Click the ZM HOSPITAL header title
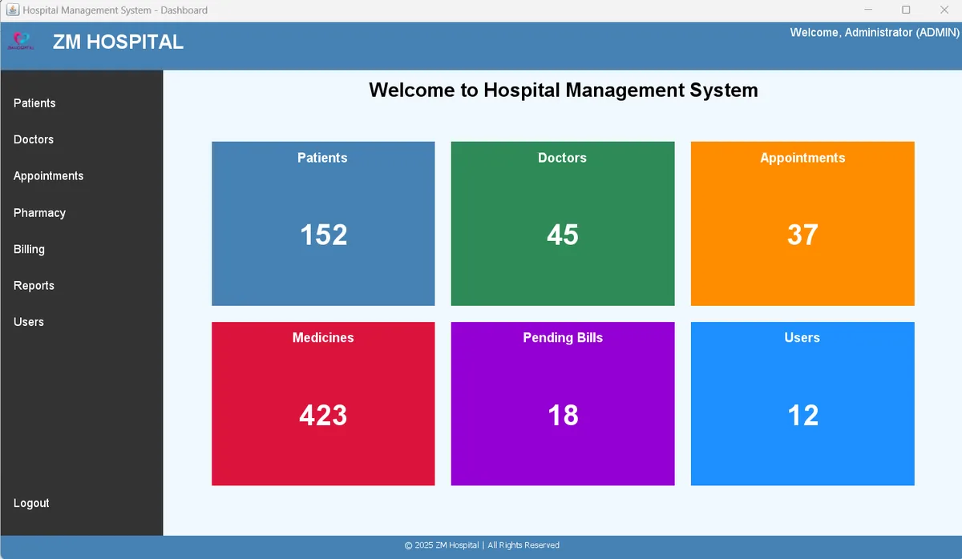Viewport: 962px width, 559px height. tap(118, 42)
